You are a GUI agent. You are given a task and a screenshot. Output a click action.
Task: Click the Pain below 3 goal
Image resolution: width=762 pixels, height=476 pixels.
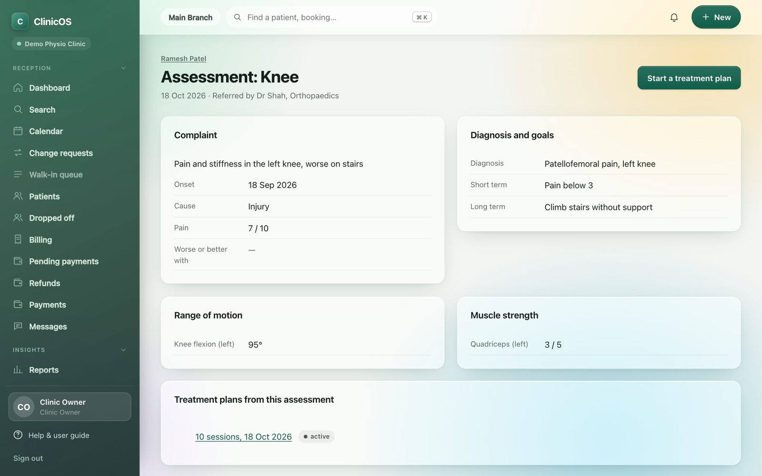[569, 186]
